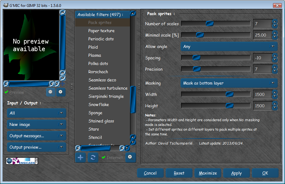Zoom out the preview with magnifier minus
This screenshot has width=285, height=184.
(51, 92)
